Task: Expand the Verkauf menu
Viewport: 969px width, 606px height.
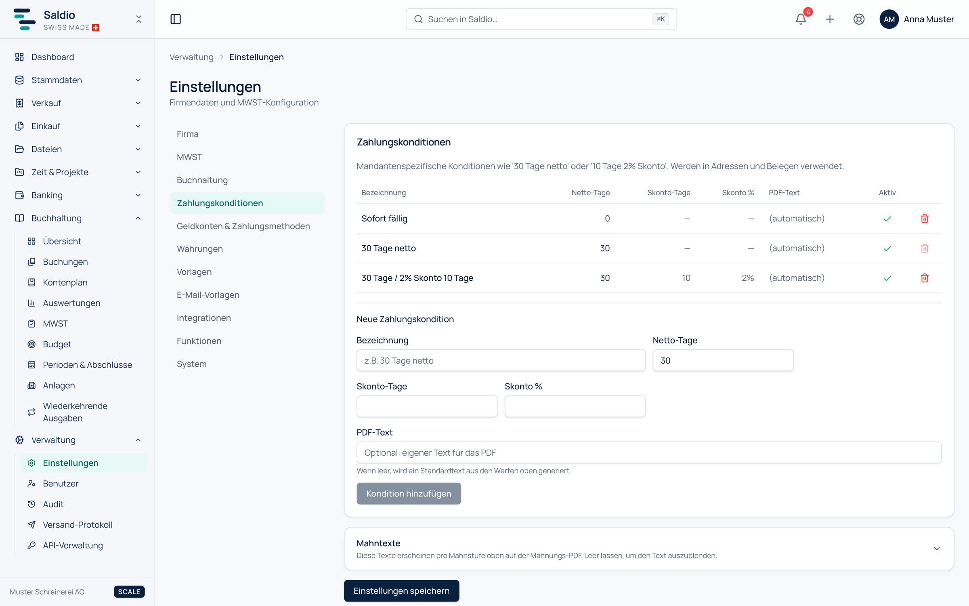Action: (78, 103)
